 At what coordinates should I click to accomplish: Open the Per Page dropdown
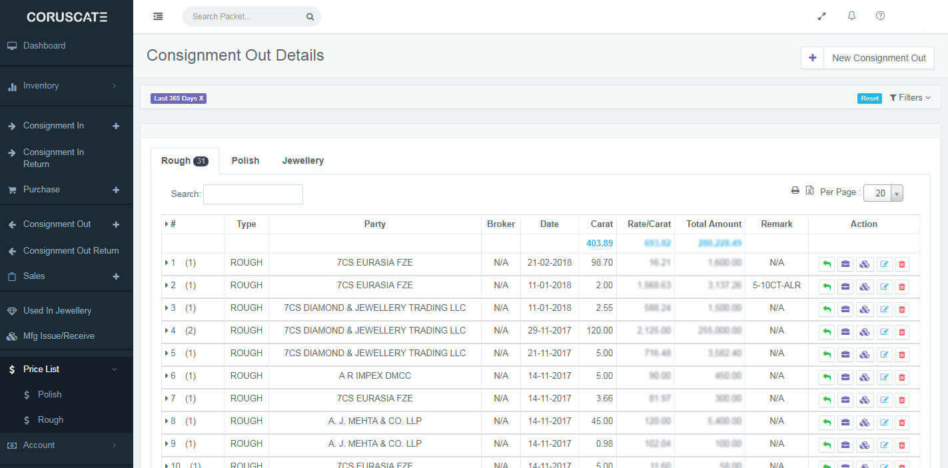[x=883, y=193]
